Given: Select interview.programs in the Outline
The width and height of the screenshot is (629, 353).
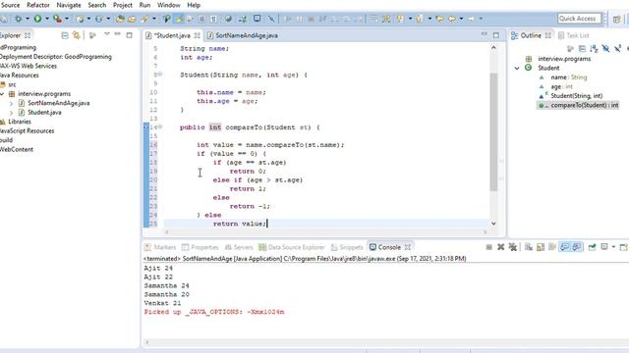Looking at the screenshot, I should click(x=564, y=59).
